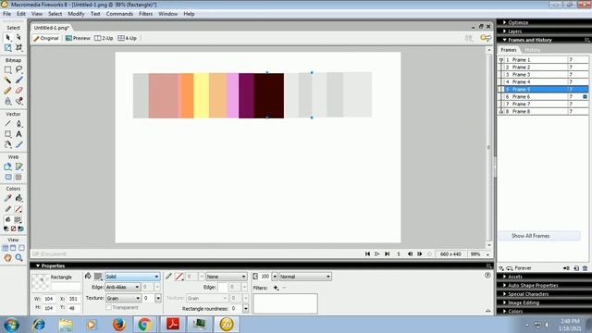This screenshot has height=333, width=592.
Task: Switch to the 2-Up tab
Action: (104, 38)
